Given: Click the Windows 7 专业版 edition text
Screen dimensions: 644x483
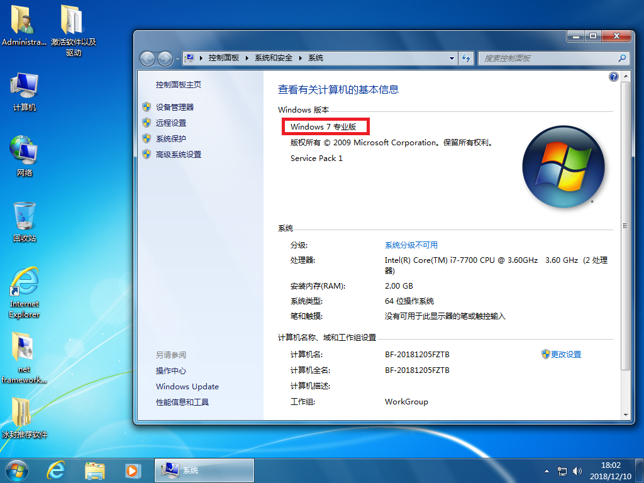Looking at the screenshot, I should [323, 127].
